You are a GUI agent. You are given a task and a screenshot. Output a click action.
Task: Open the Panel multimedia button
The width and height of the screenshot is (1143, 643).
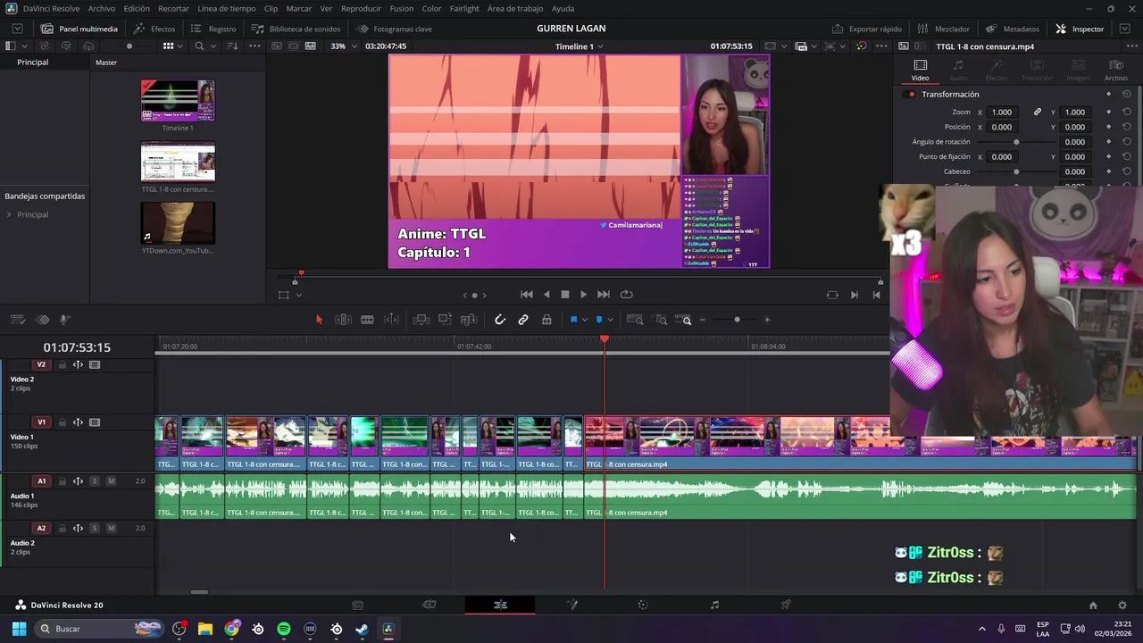pos(79,29)
